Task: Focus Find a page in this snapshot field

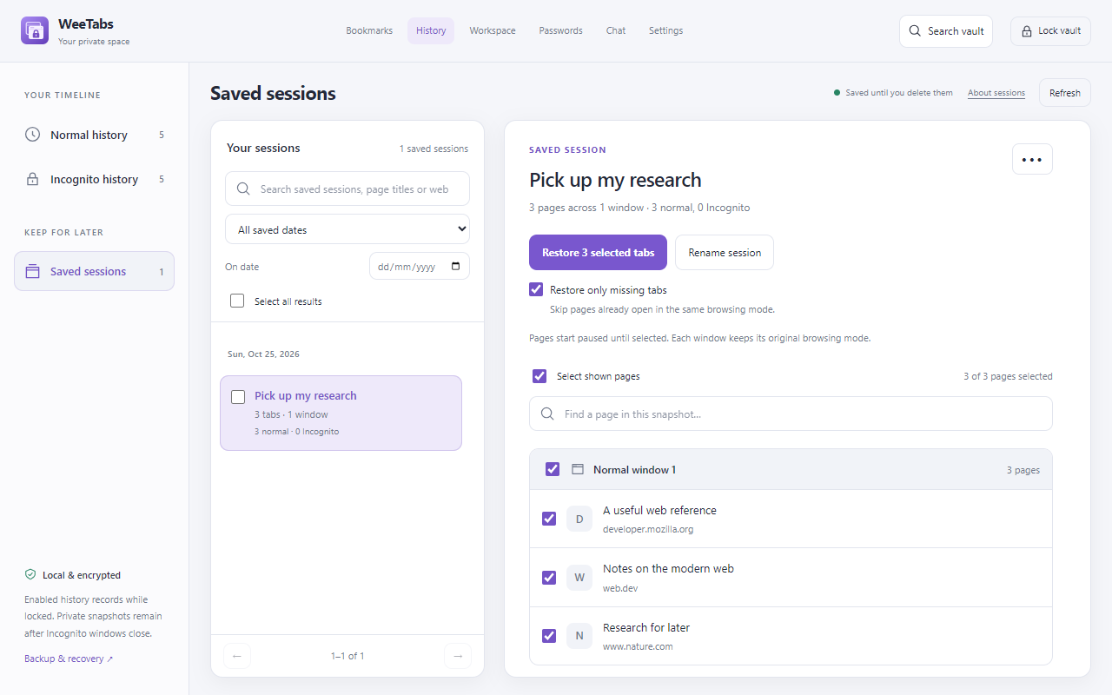Action: click(791, 414)
